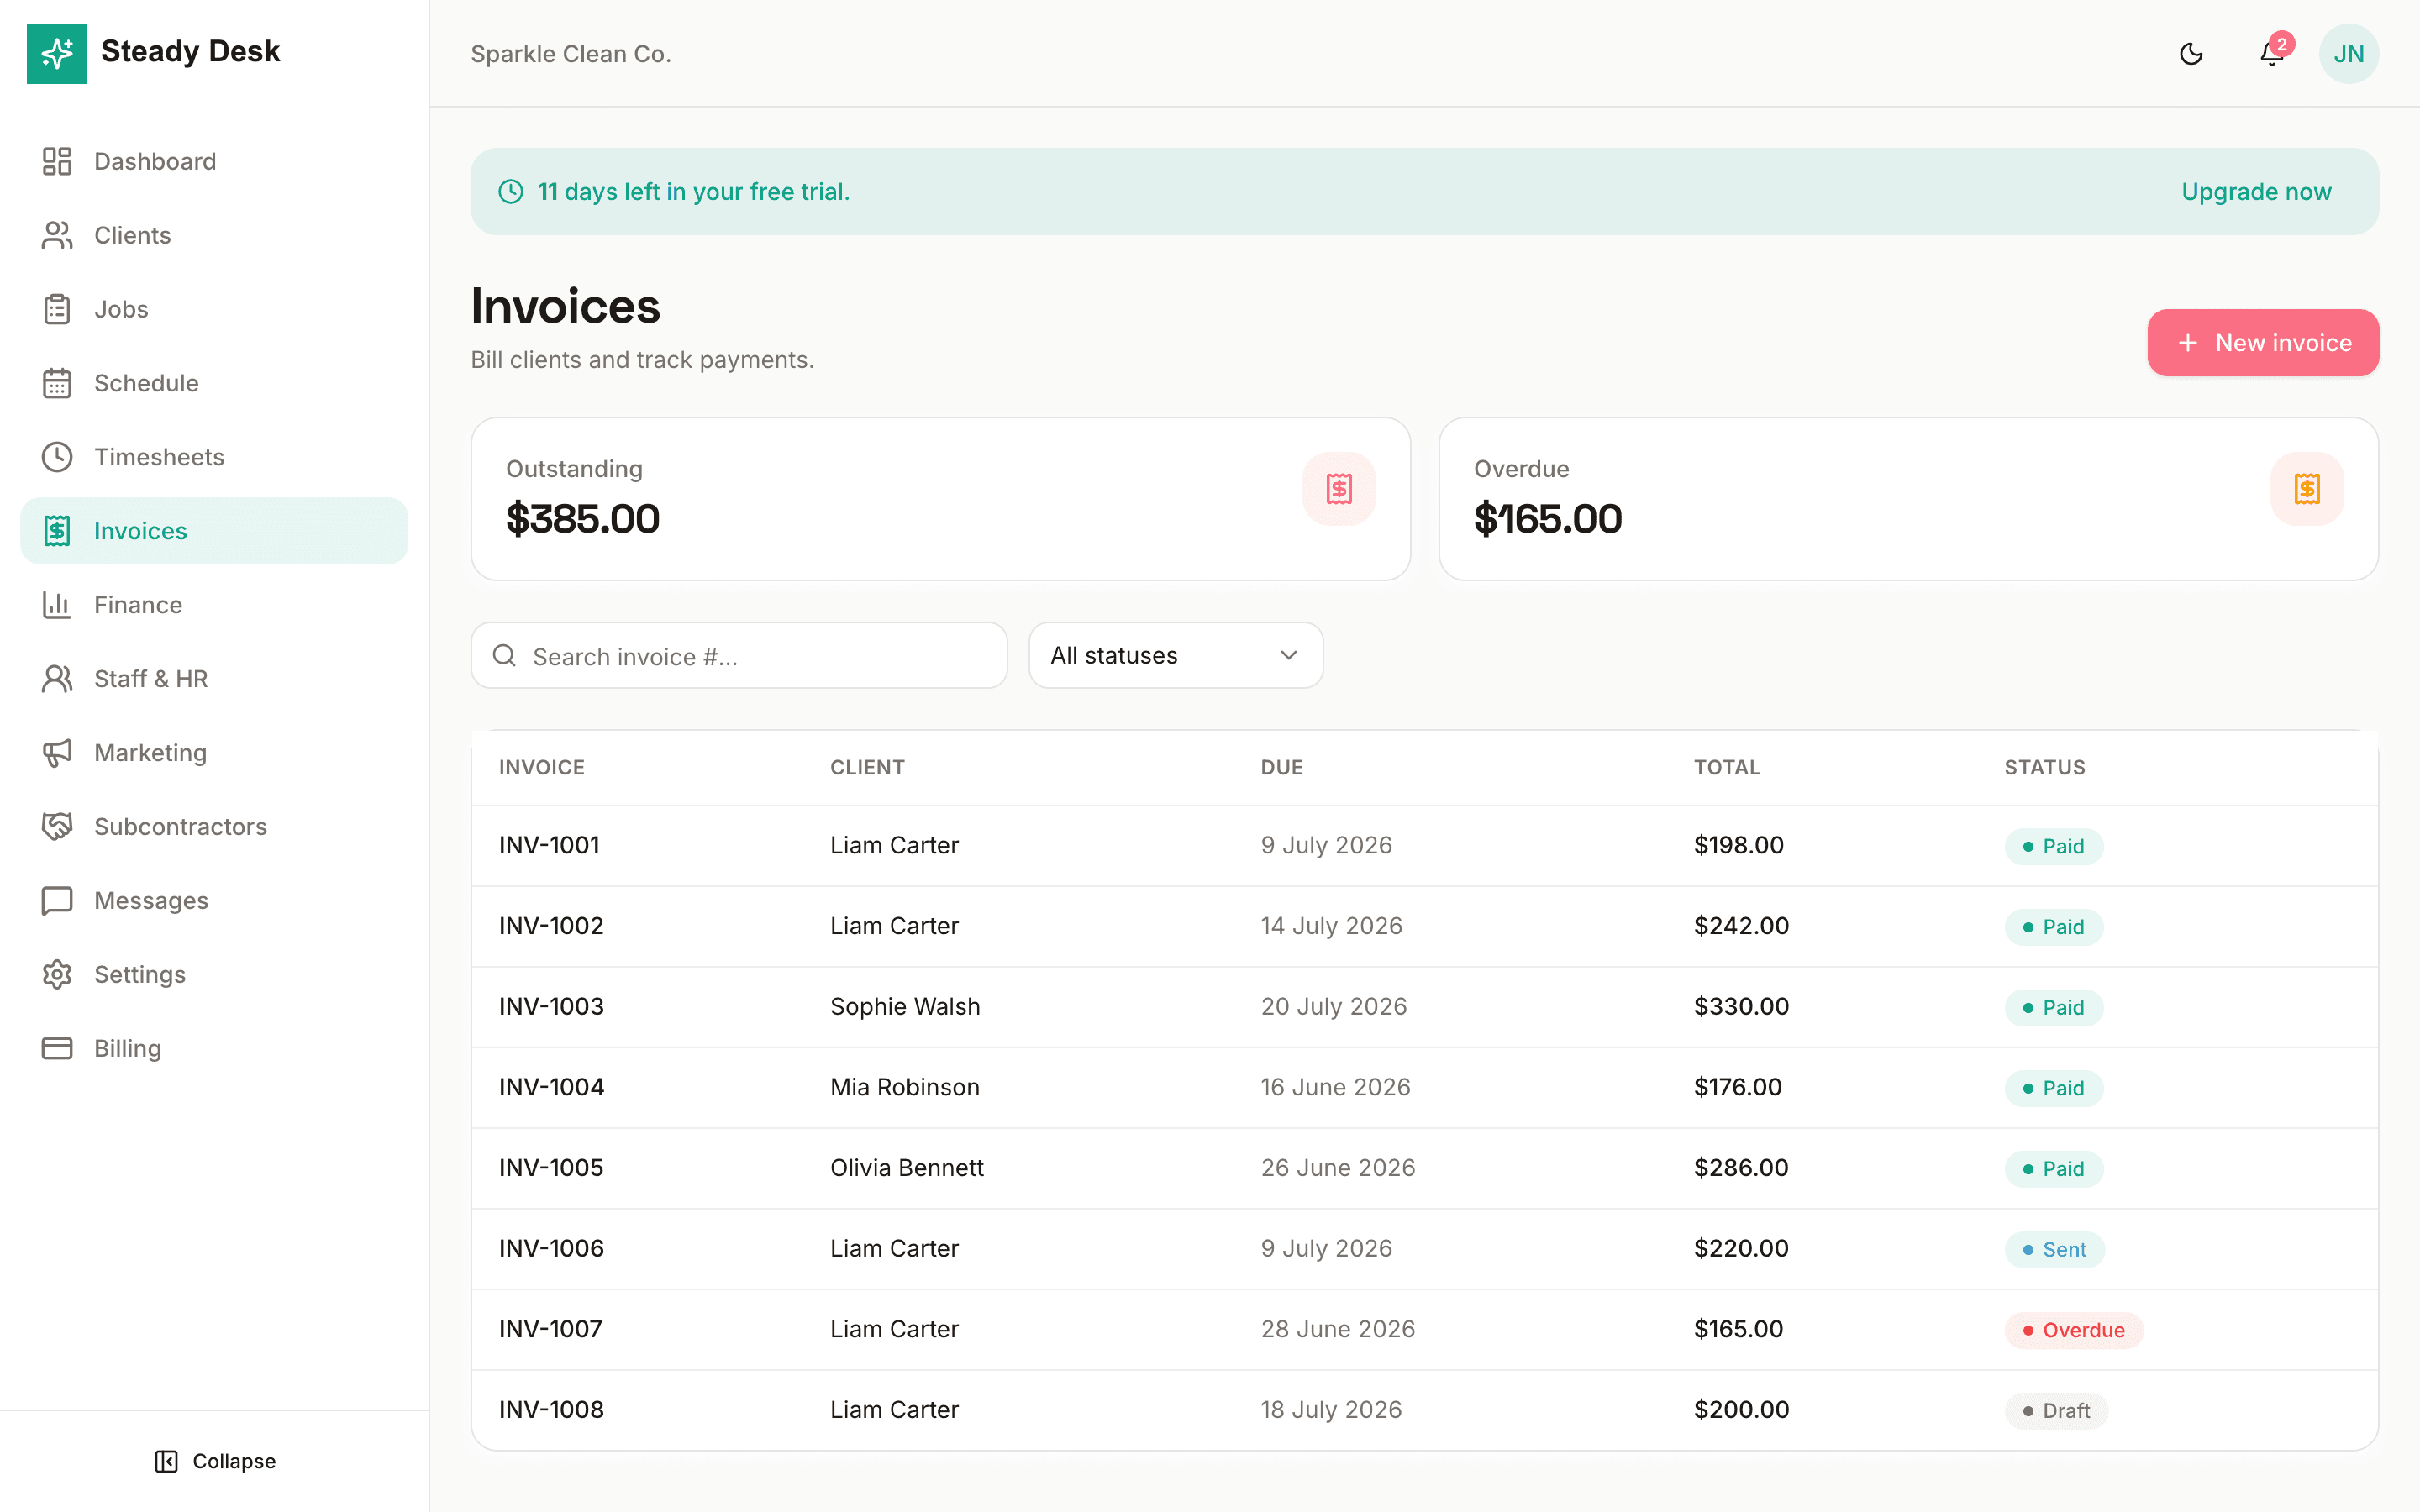This screenshot has width=2420, height=1512.
Task: Click the Timesheets clock icon
Action: [x=57, y=457]
